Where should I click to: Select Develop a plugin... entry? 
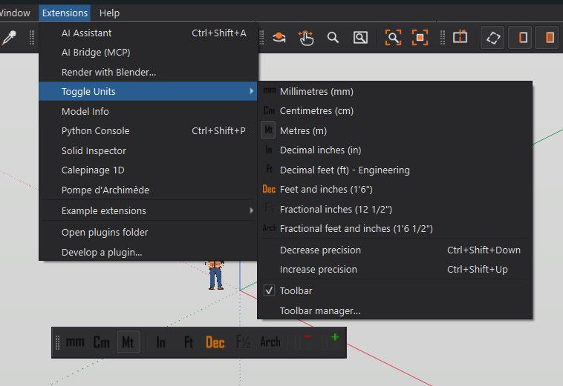pos(149,252)
